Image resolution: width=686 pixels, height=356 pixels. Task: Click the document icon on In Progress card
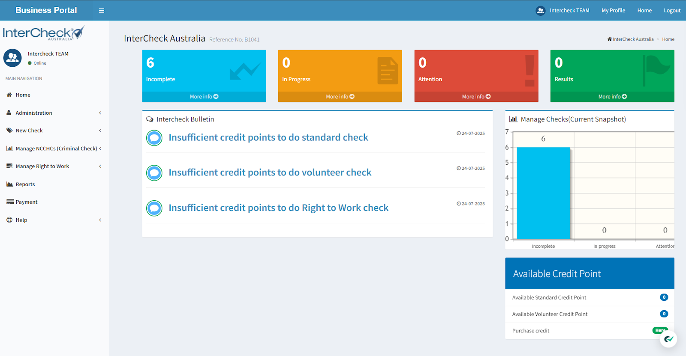pos(388,71)
